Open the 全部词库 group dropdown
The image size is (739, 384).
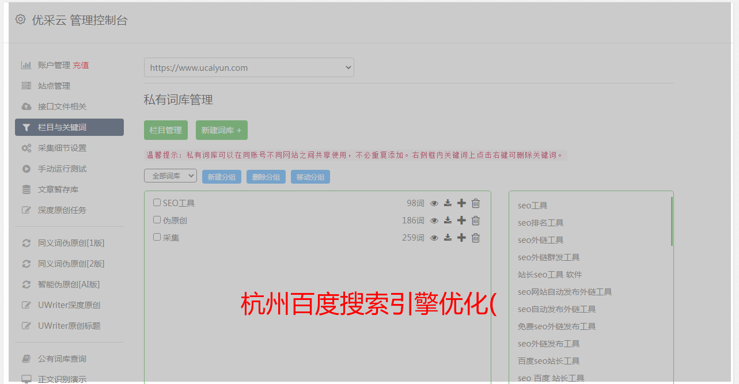click(170, 176)
